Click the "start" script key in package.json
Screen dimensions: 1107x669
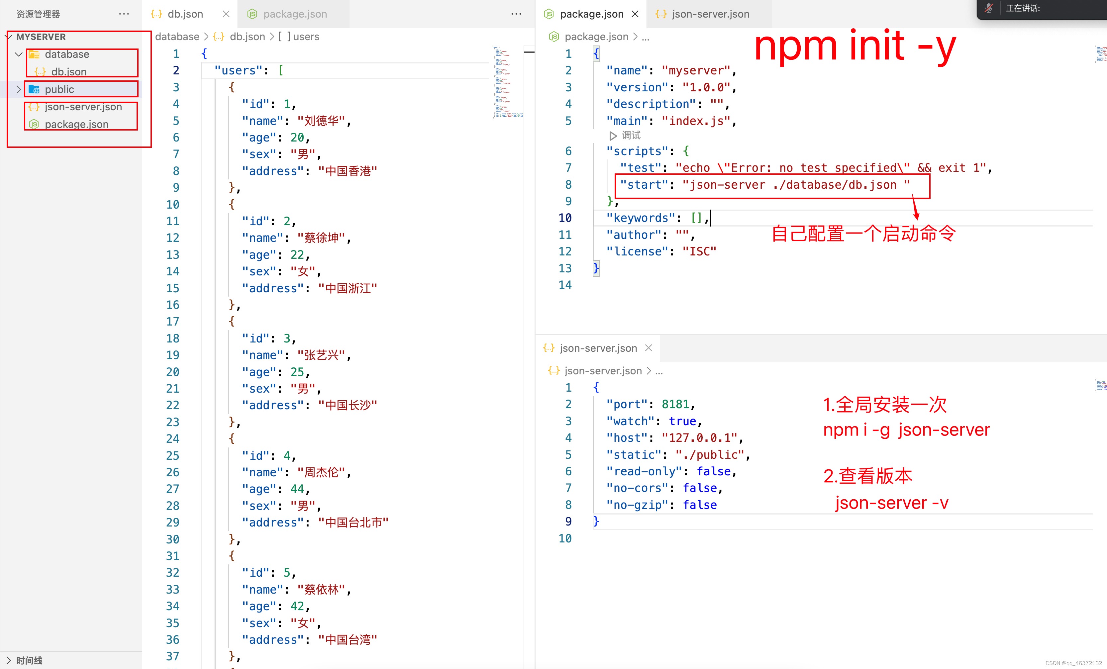(644, 185)
